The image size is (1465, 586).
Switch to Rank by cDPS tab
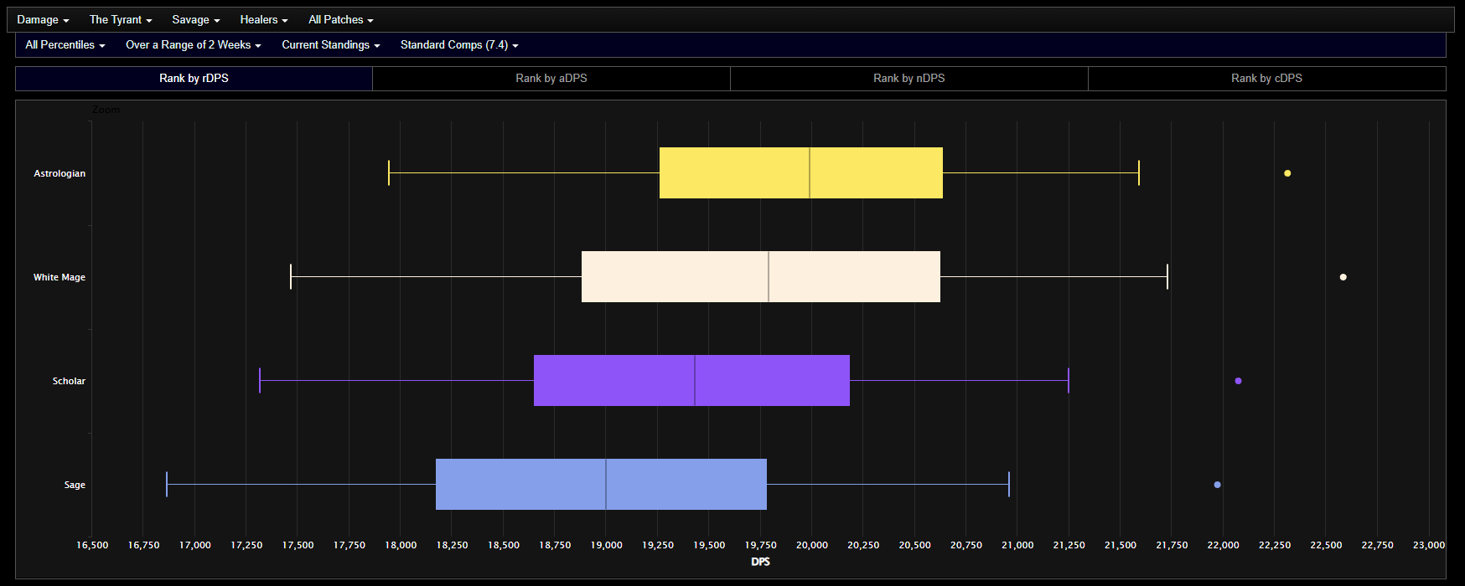[x=1266, y=78]
